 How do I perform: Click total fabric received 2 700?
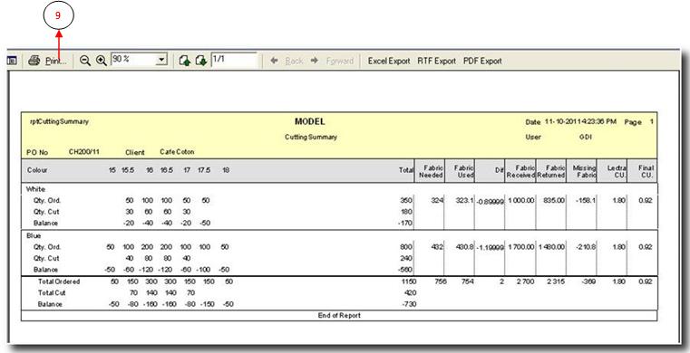coord(526,281)
